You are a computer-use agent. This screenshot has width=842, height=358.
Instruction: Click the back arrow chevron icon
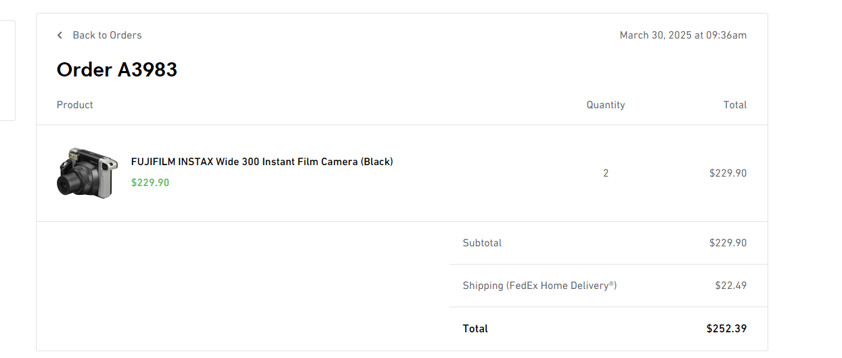60,35
